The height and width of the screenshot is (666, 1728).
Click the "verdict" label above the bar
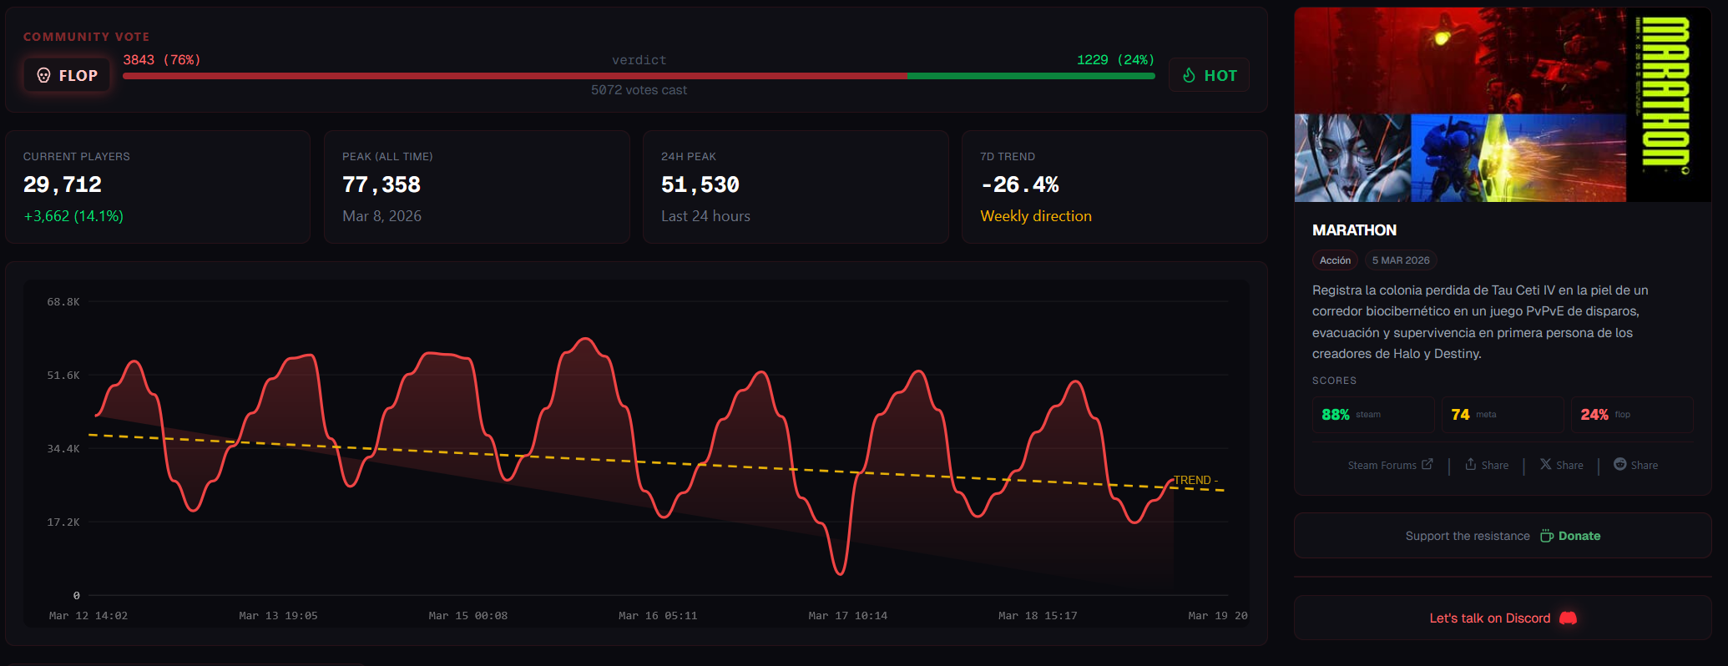coord(639,60)
